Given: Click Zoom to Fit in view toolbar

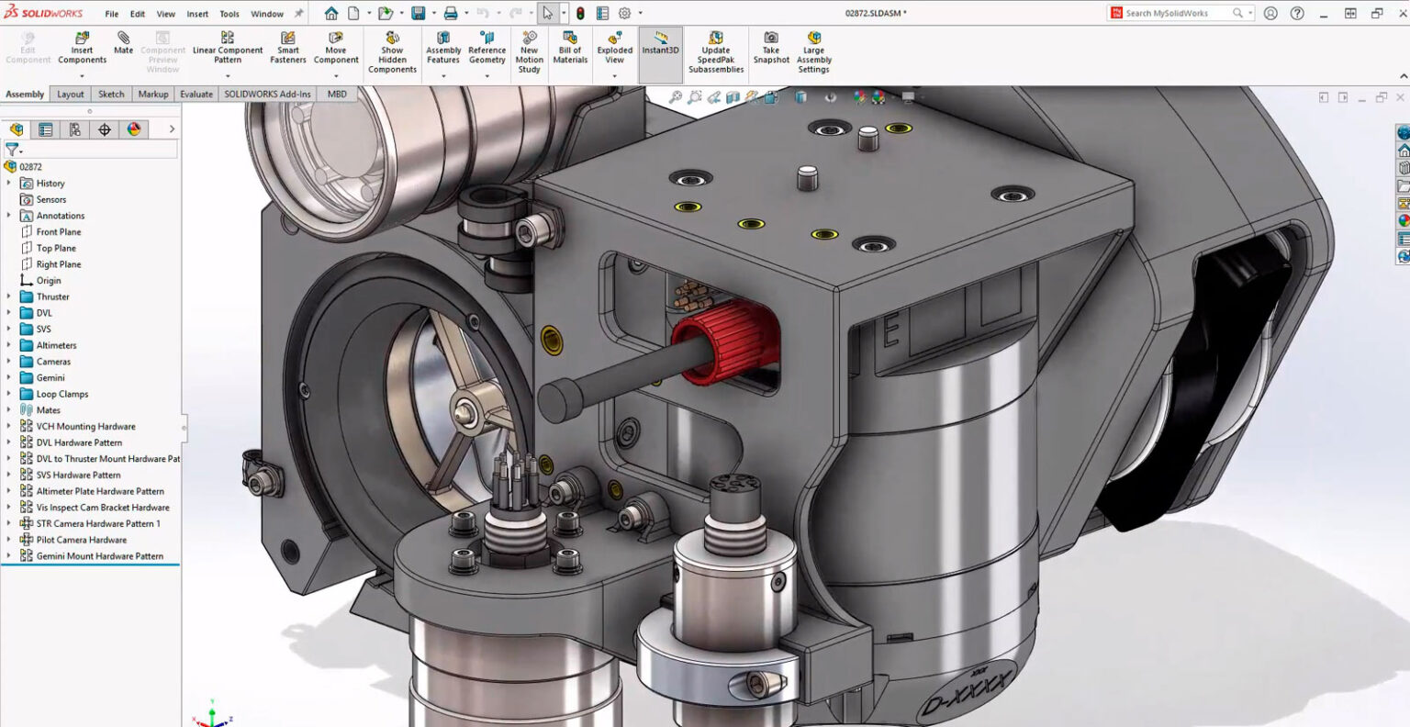Looking at the screenshot, I should [x=675, y=96].
